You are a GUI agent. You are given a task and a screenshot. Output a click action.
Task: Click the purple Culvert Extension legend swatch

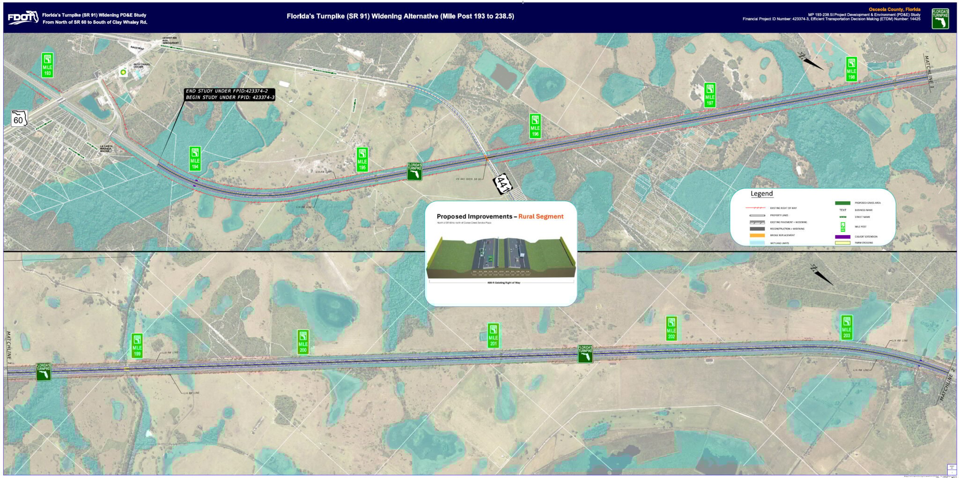point(842,237)
